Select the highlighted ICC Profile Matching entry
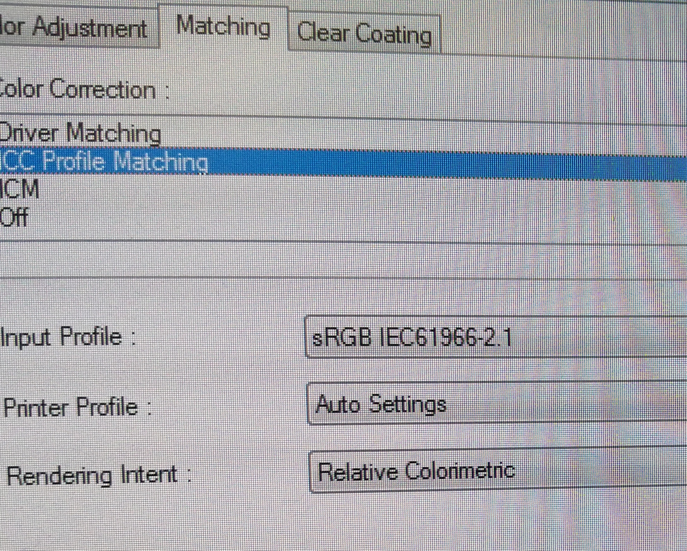The height and width of the screenshot is (551, 687). click(x=104, y=161)
